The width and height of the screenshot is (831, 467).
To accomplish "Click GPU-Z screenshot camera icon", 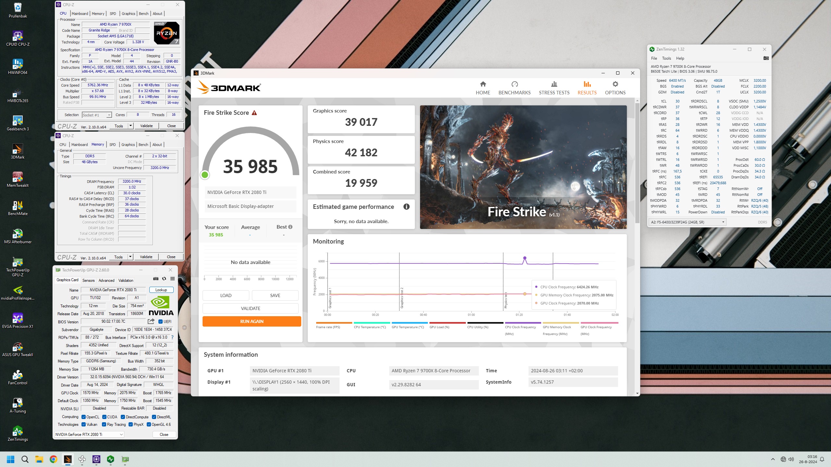I will point(156,279).
